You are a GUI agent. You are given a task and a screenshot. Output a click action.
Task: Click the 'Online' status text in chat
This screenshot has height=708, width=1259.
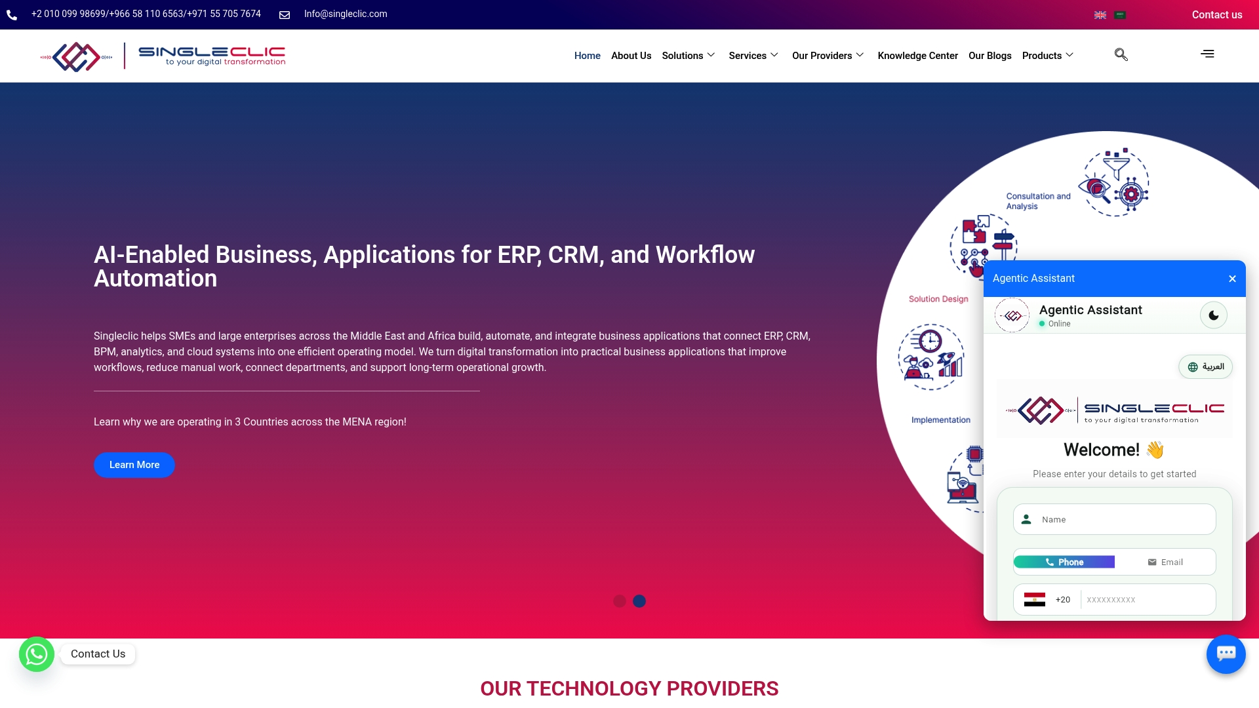[1059, 324]
